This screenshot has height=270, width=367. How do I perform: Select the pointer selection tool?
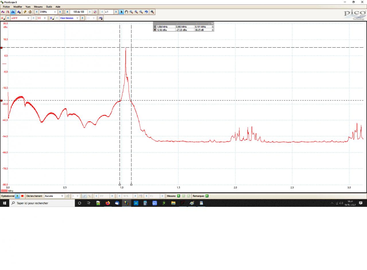(122, 12)
